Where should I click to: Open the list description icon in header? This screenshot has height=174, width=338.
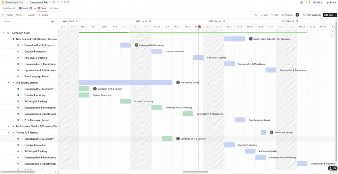pos(58,2)
